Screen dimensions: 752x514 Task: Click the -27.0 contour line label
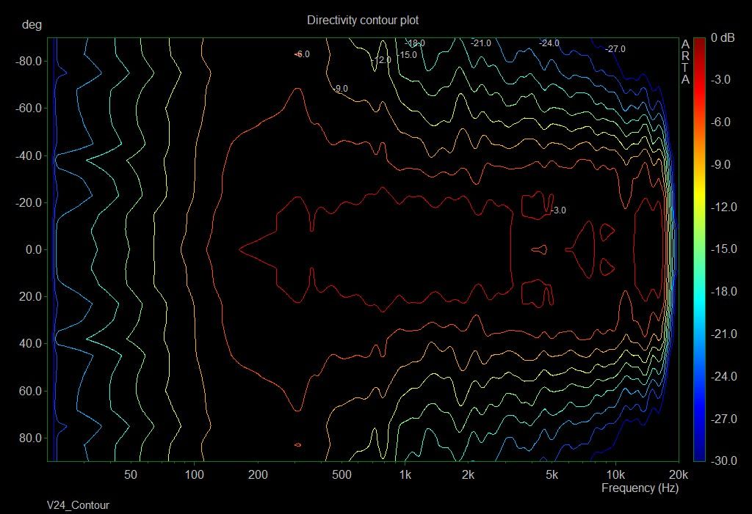pos(615,49)
